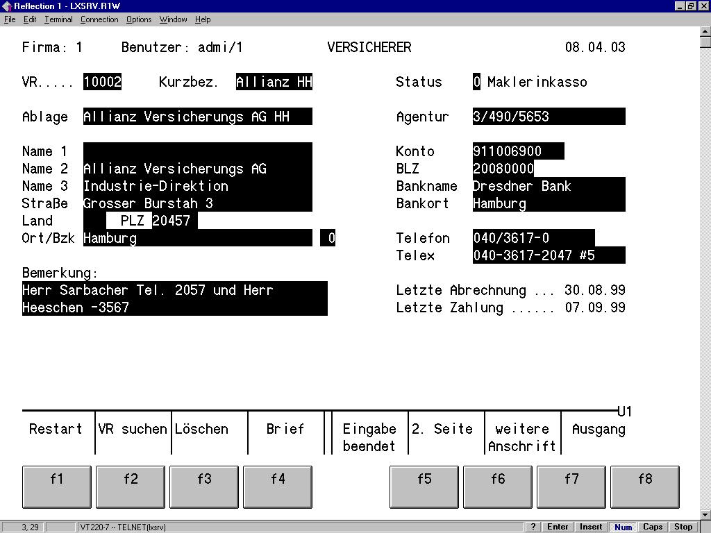Click the f6 function key button

coord(498,487)
